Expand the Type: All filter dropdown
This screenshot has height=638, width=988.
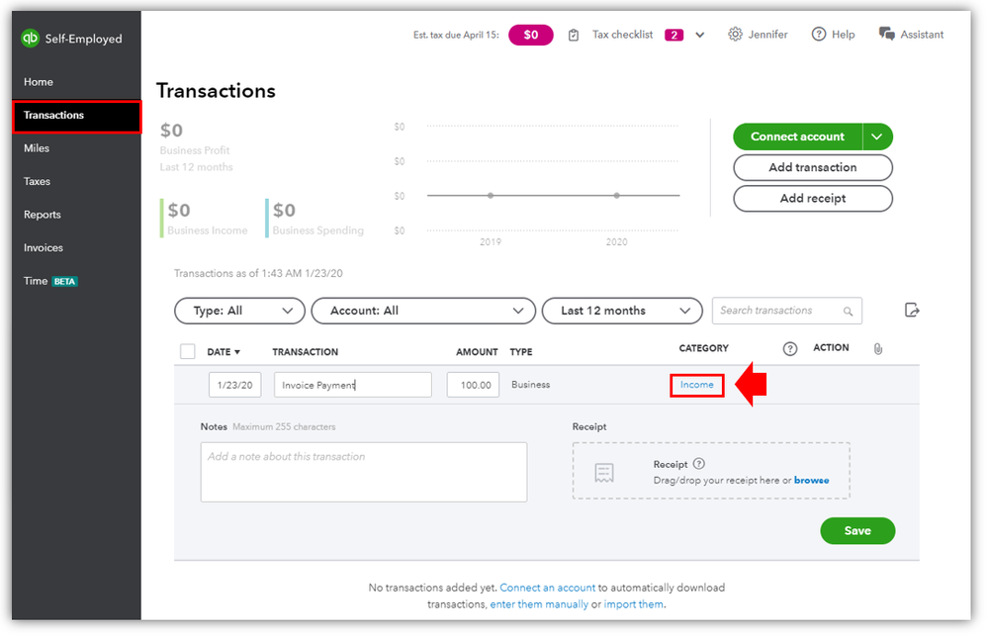239,311
